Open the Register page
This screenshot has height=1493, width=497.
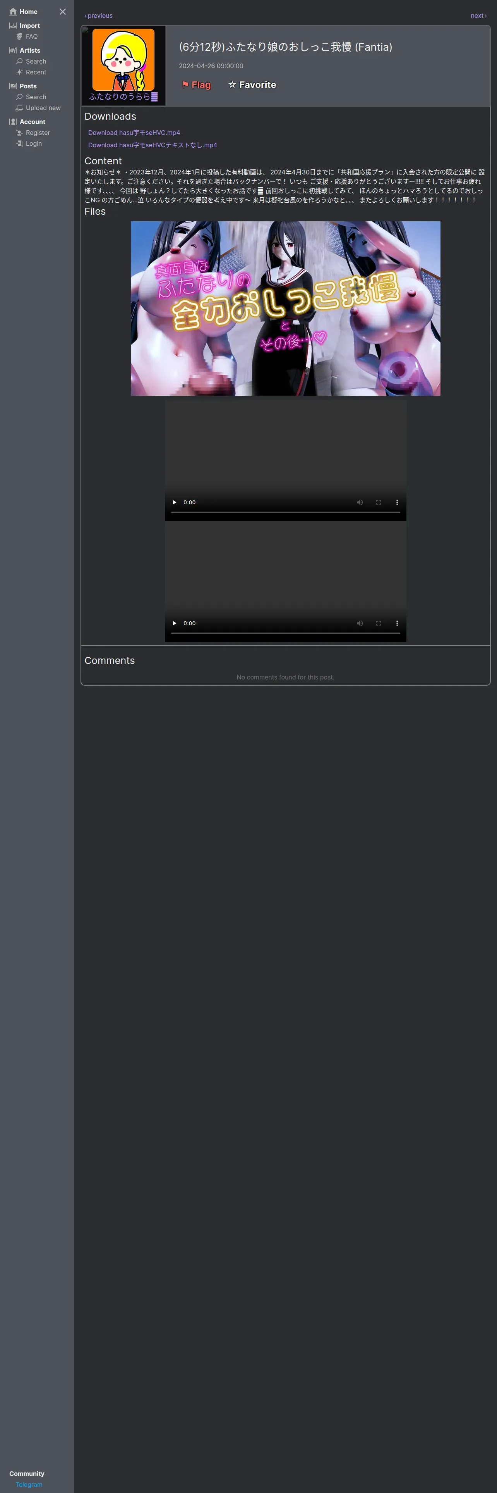(33, 133)
